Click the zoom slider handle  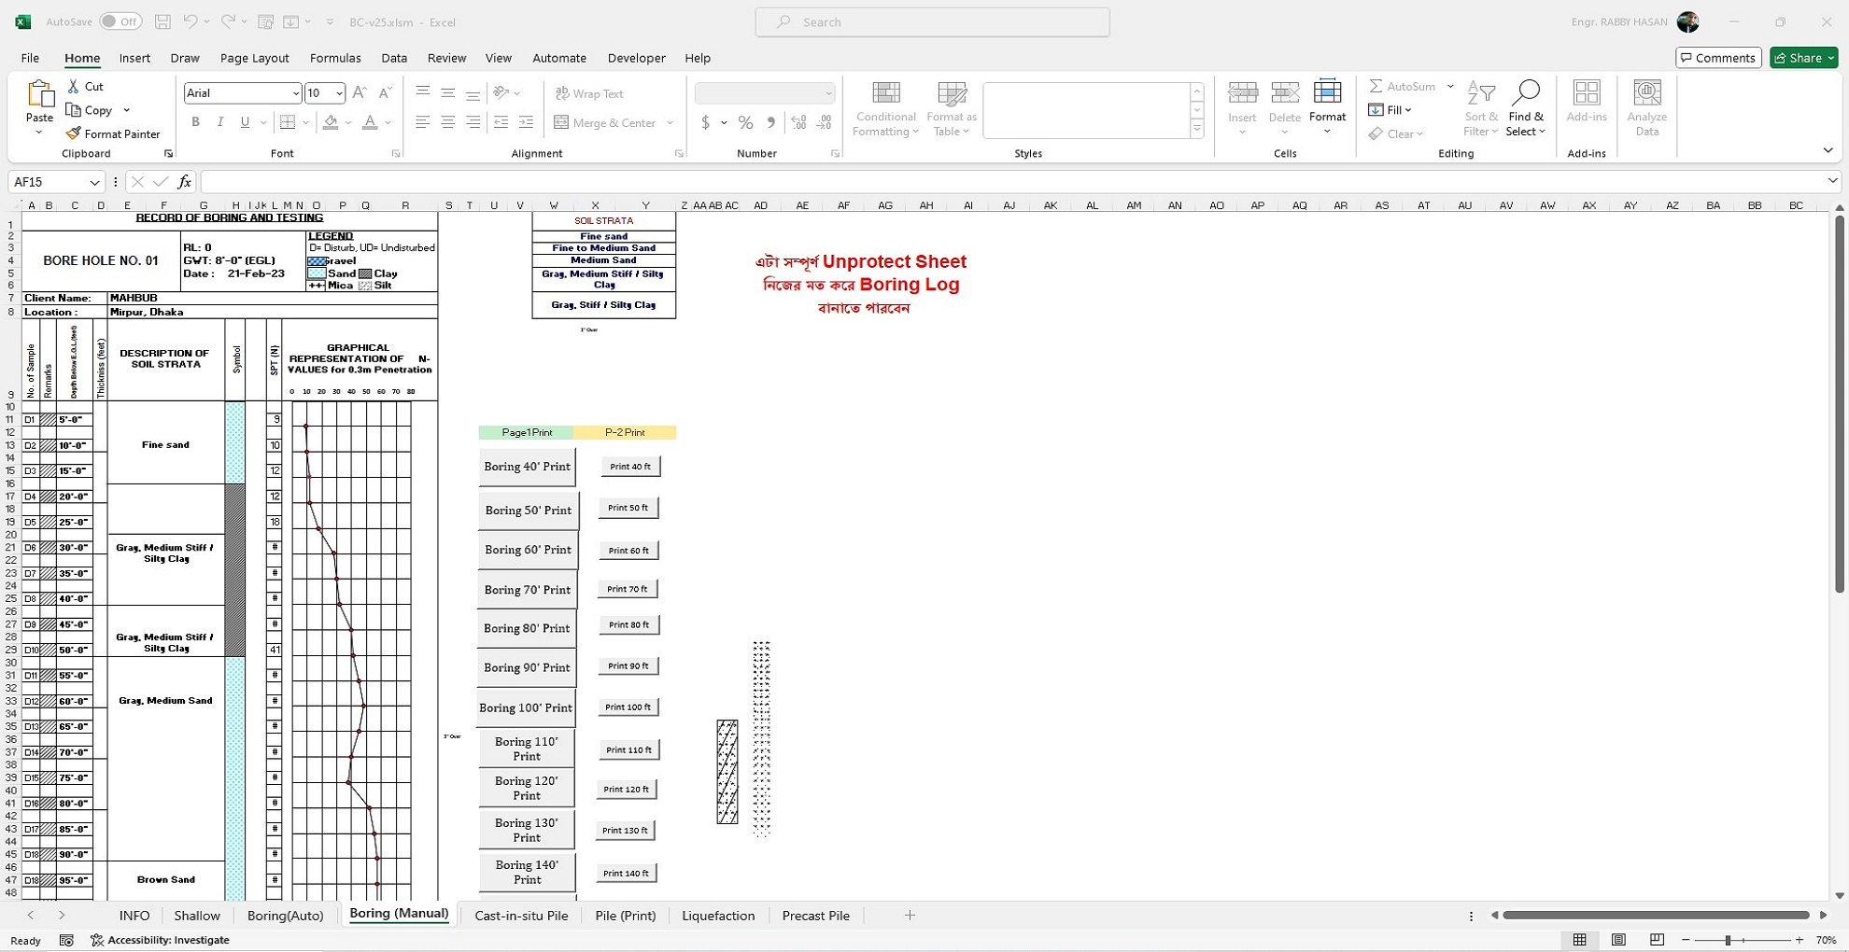point(1728,940)
